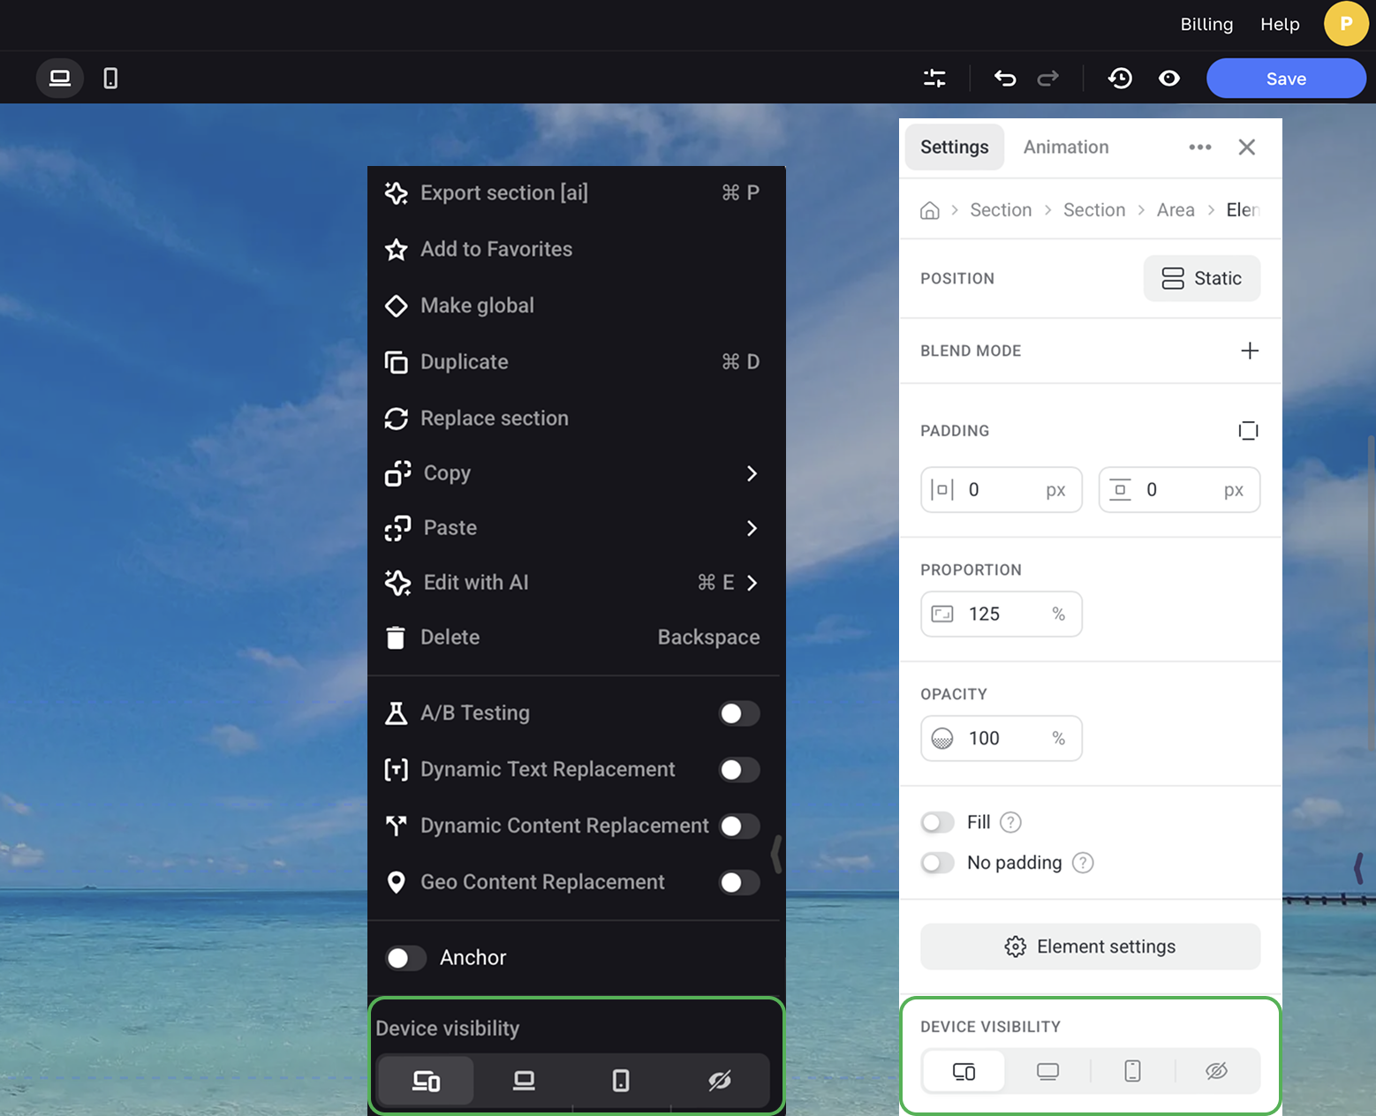
Task: Switch to mobile view in top toolbar
Action: [x=110, y=79]
